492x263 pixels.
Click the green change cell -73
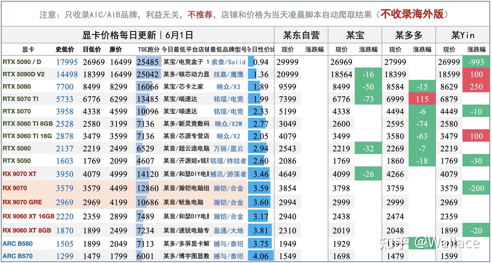(368, 99)
